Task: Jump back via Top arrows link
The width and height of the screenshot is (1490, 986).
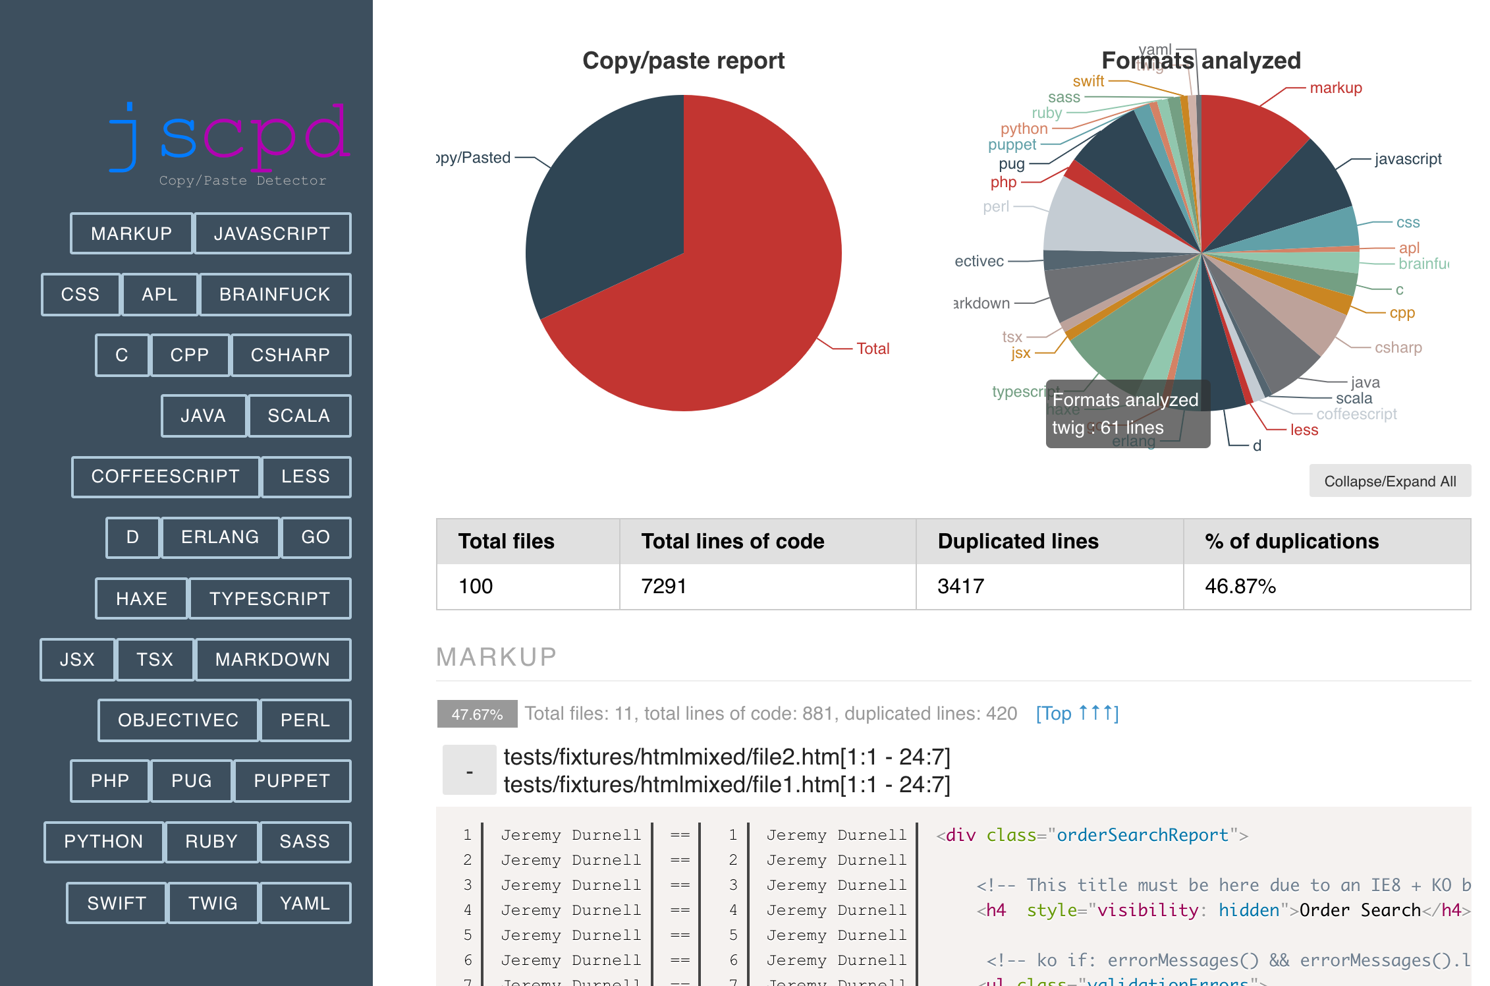Action: (x=1077, y=713)
